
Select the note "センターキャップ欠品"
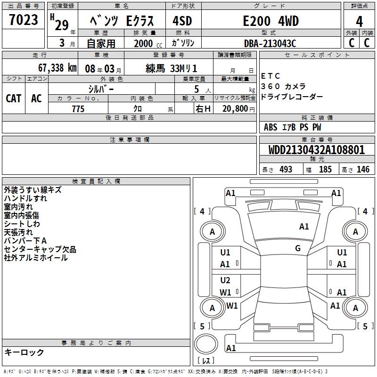tap(40, 249)
